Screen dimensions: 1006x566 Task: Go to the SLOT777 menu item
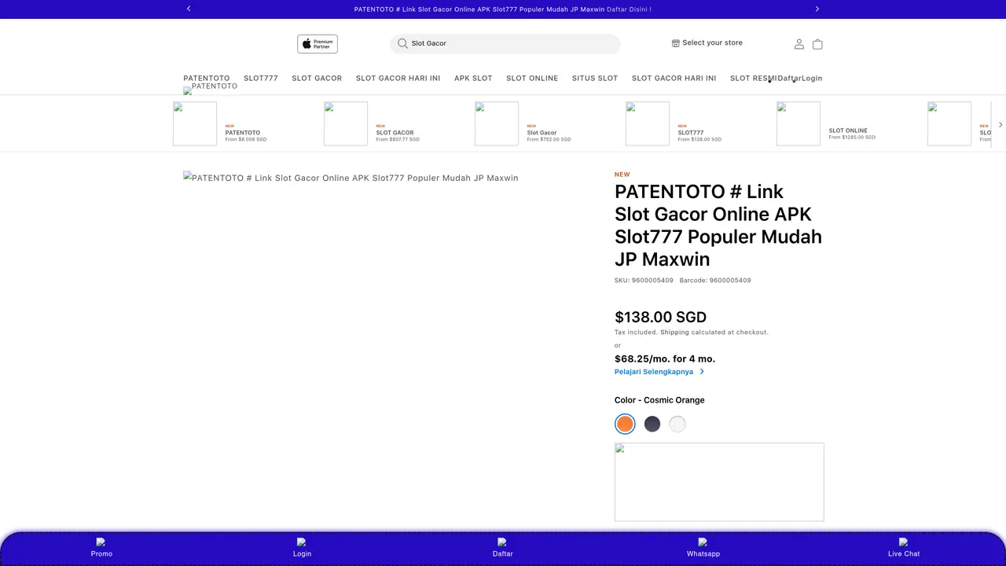click(261, 78)
